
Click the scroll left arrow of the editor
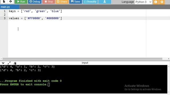[x=1, y=59]
